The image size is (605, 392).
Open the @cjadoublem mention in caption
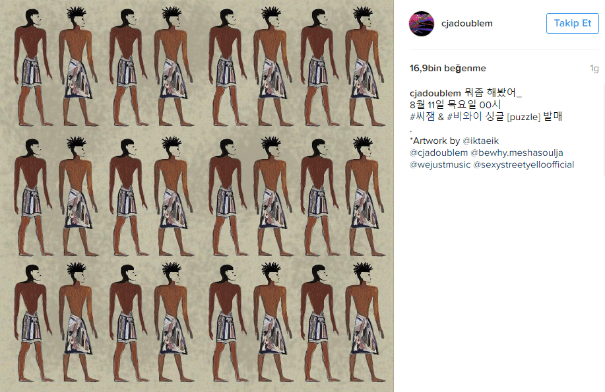(x=439, y=153)
